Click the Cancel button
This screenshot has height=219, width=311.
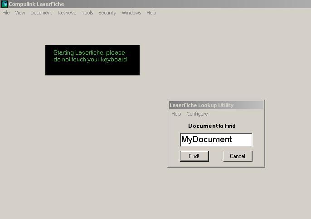click(x=238, y=156)
